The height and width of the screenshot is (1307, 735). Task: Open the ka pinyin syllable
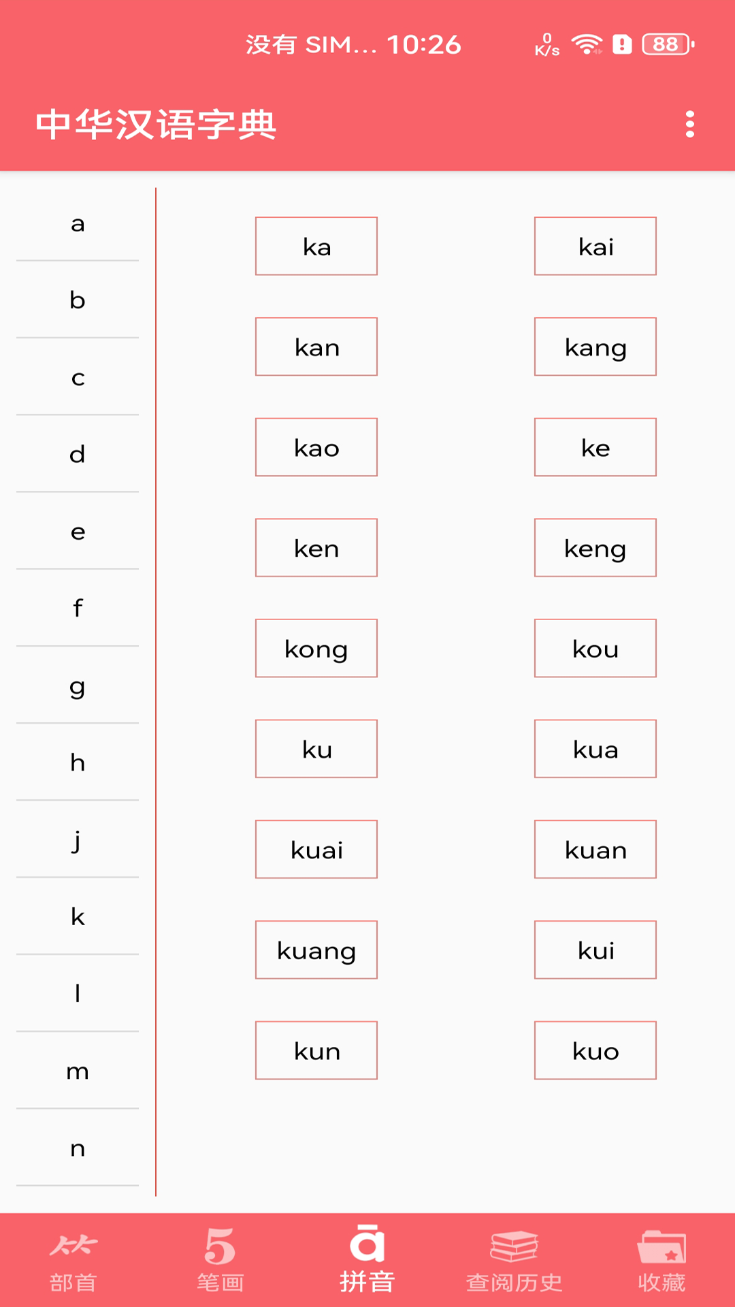click(x=316, y=246)
